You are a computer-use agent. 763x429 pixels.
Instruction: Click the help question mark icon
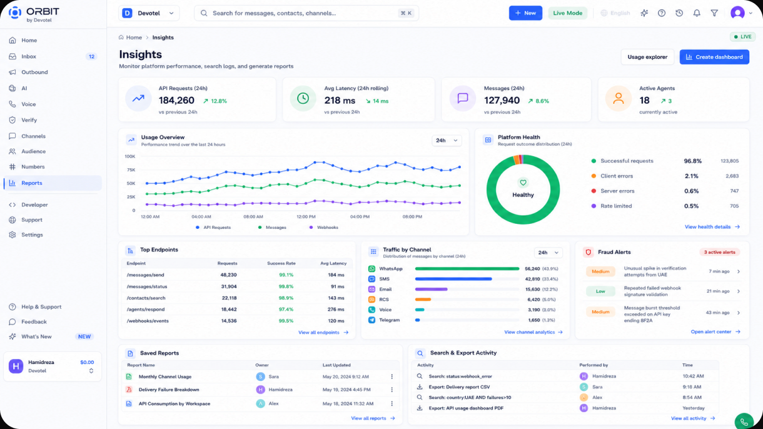662,13
